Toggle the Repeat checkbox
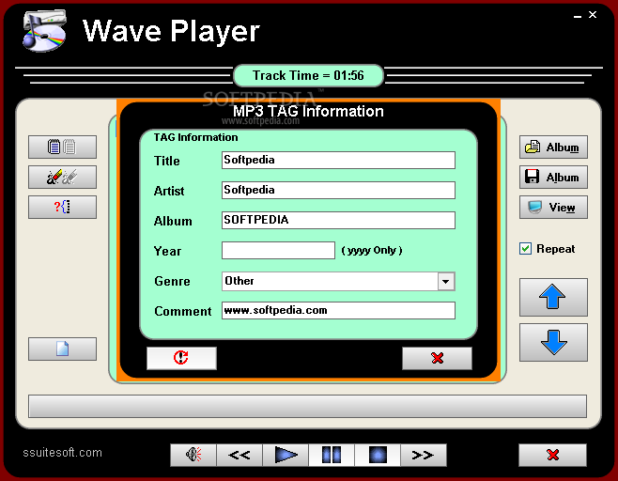Image resolution: width=618 pixels, height=481 pixels. coord(525,249)
